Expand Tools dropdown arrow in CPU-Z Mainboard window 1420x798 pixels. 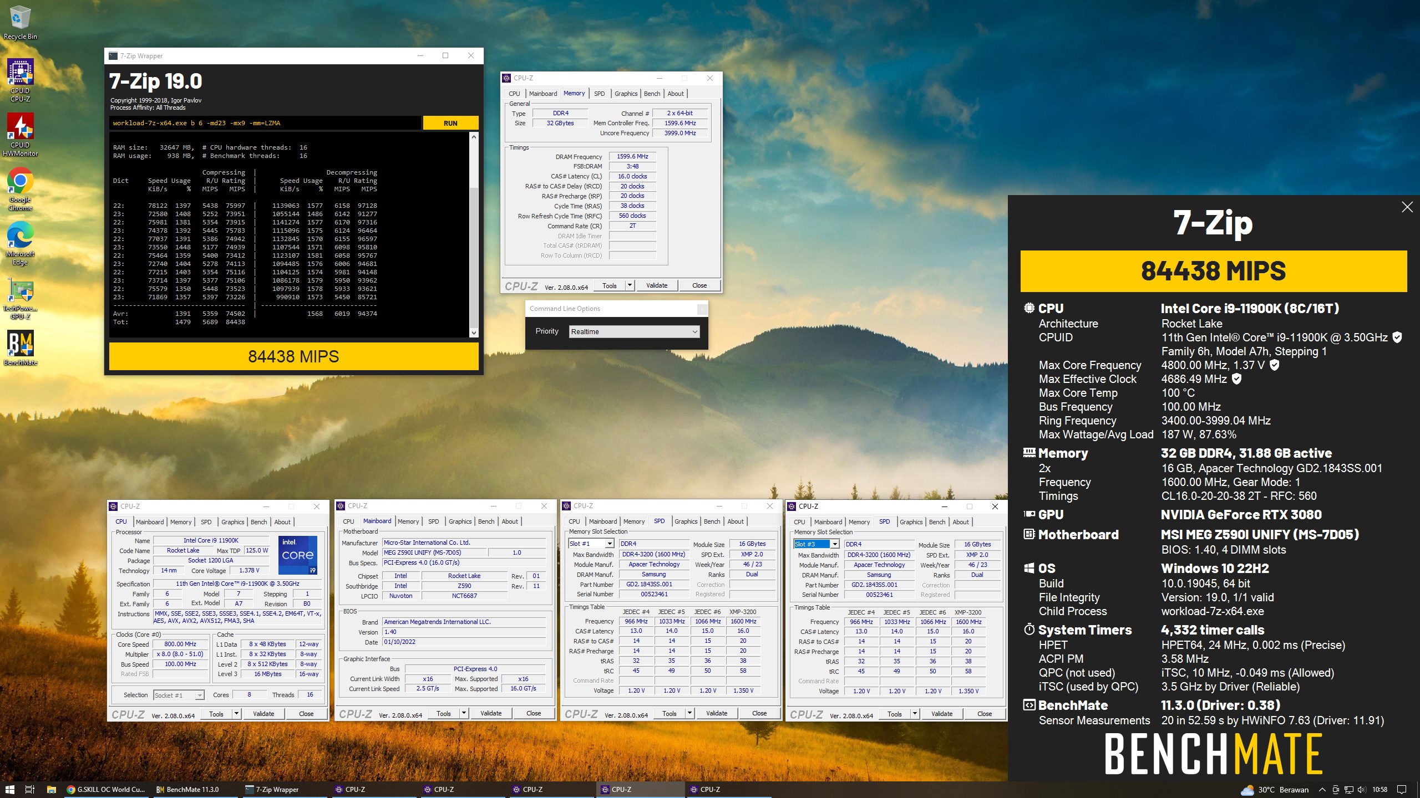[464, 713]
